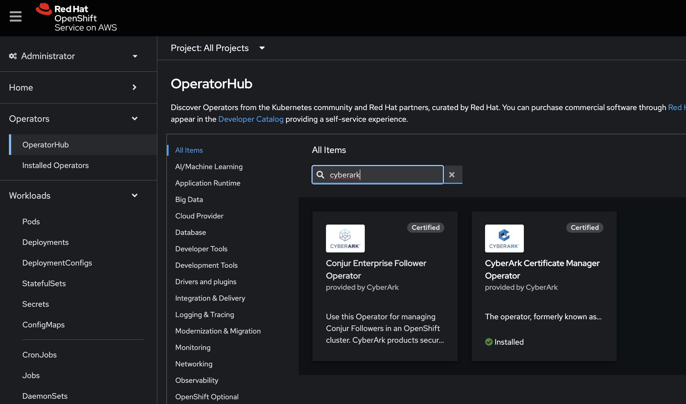This screenshot has width=686, height=404.
Task: Click into the cyberark search field
Action: [x=378, y=175]
